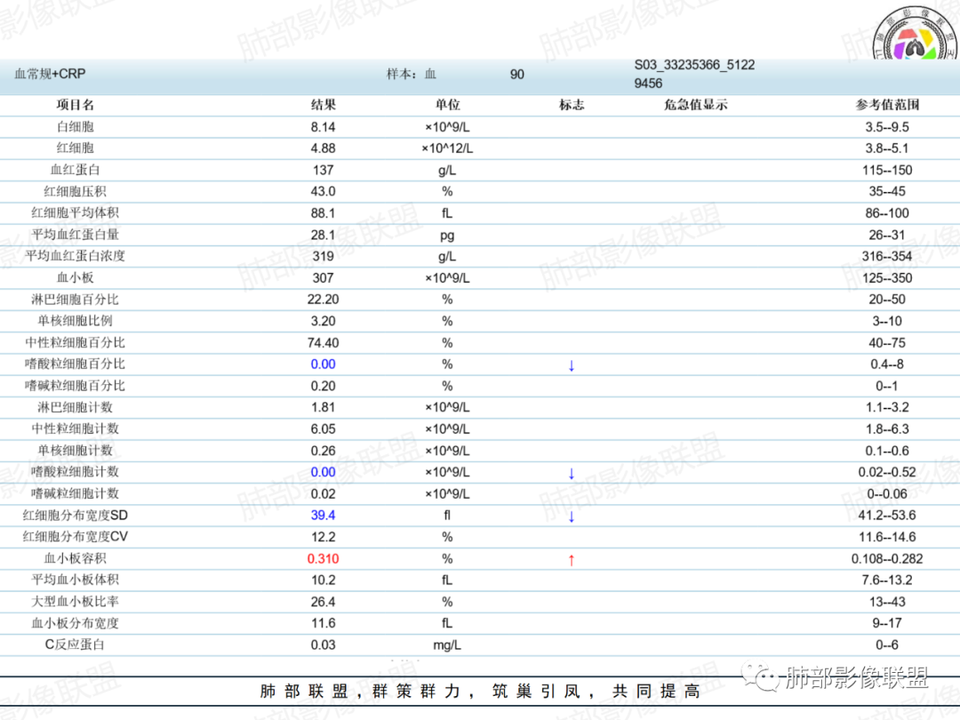Select the 嗜碱粒细胞计数 row label
This screenshot has height=720, width=960.
click(76, 493)
